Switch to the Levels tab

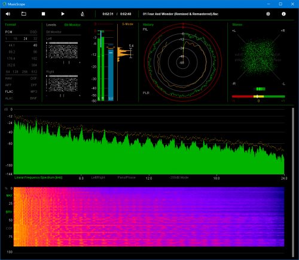click(51, 25)
